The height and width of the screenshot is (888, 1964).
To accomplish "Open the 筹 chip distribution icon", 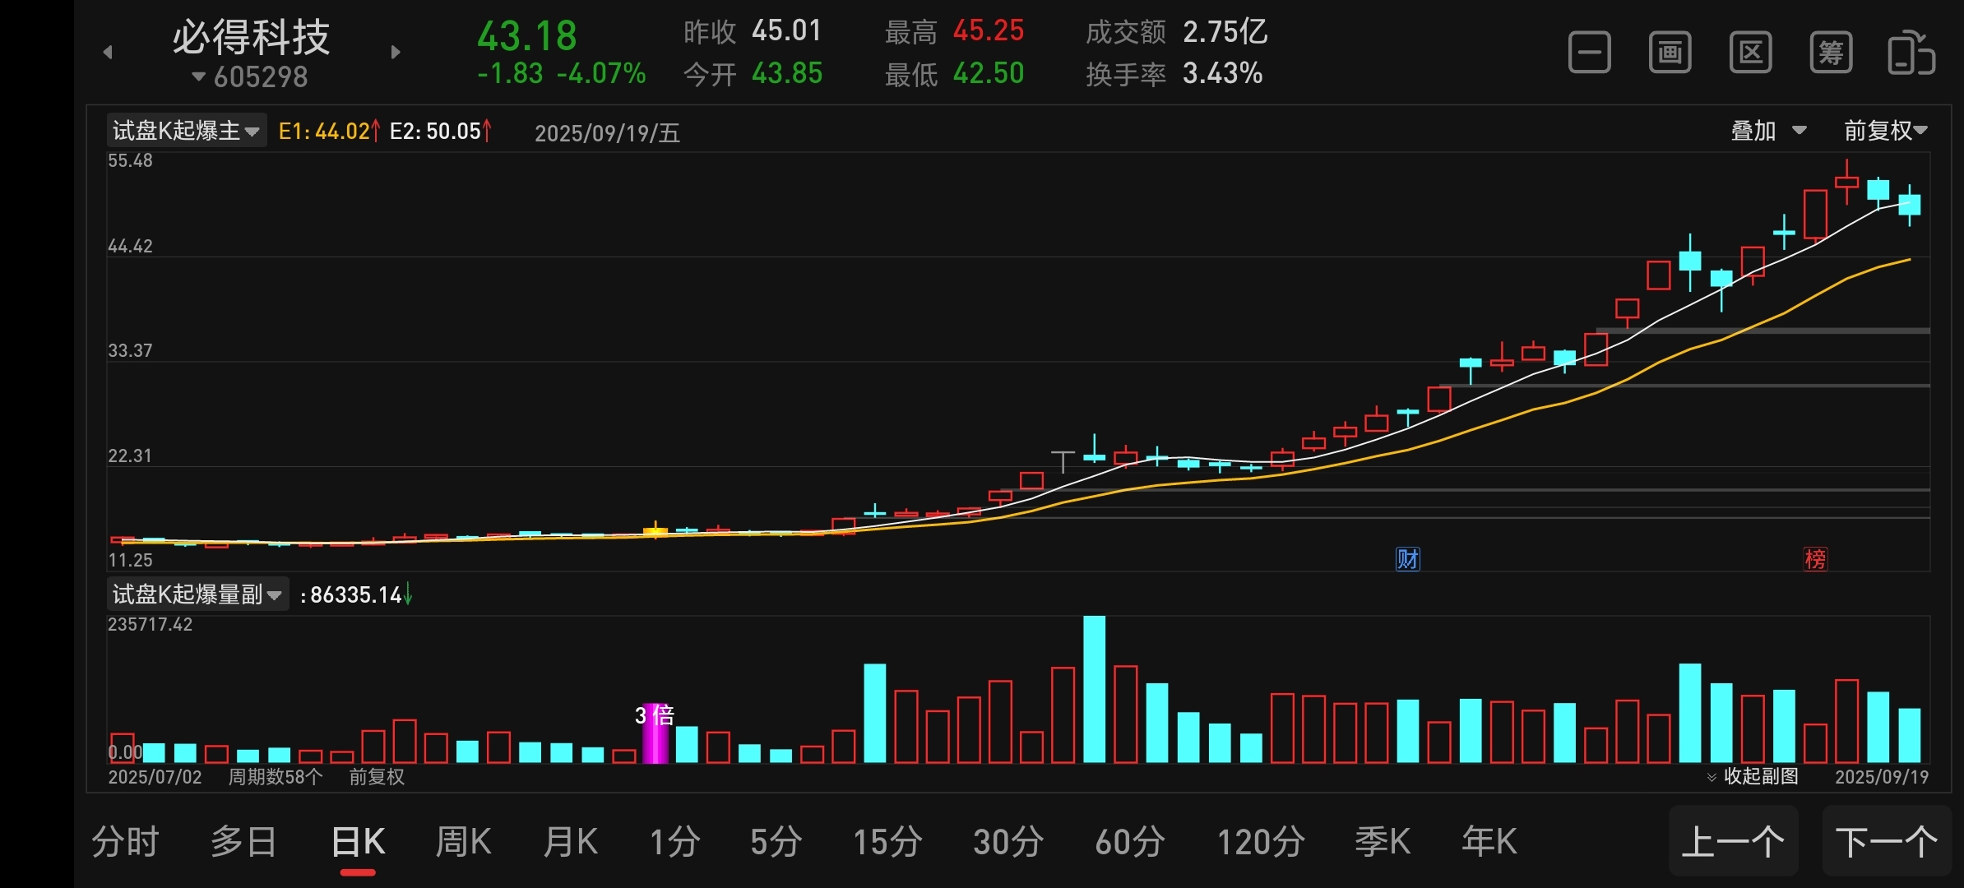I will tap(1831, 53).
